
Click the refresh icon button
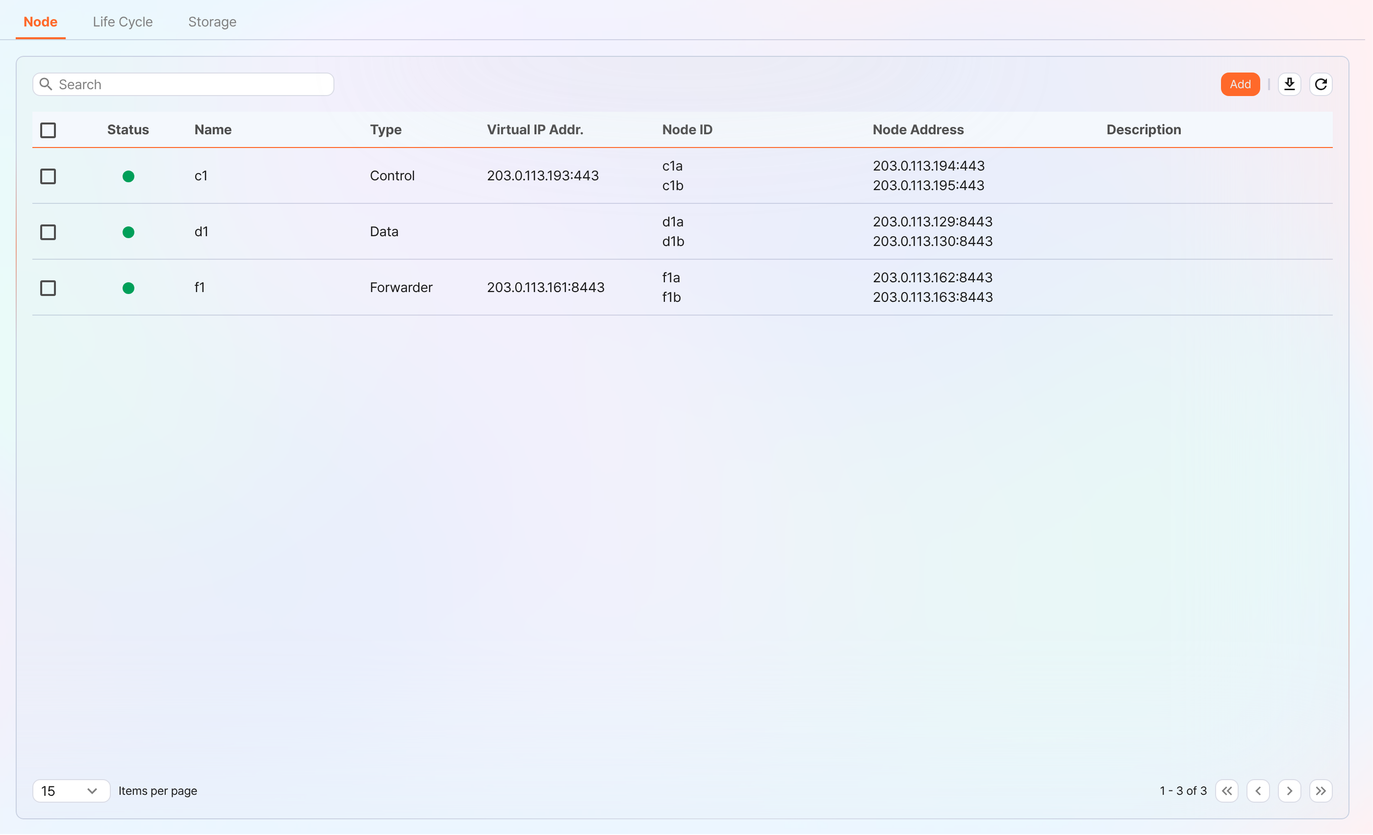(1321, 84)
